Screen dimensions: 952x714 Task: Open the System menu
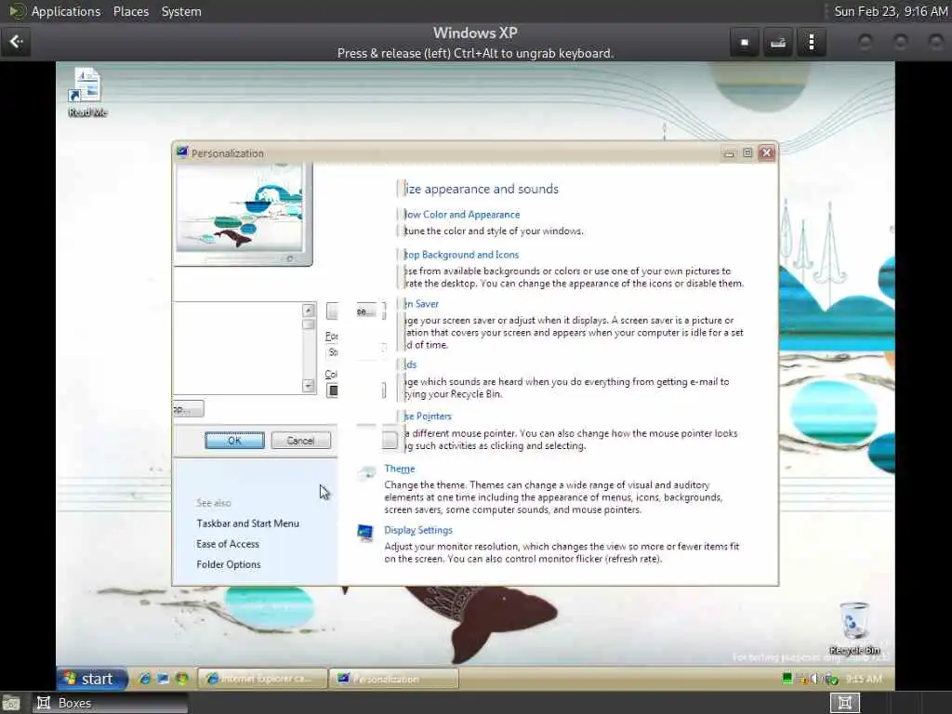pyautogui.click(x=181, y=11)
